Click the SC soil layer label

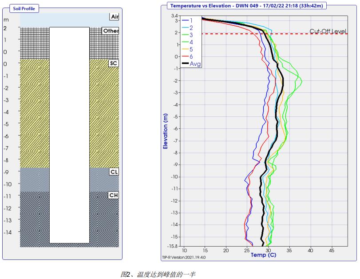[114, 64]
